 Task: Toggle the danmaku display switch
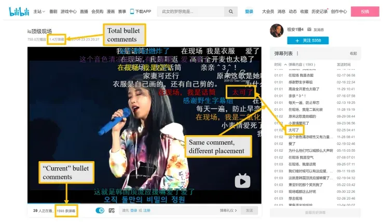(100, 210)
